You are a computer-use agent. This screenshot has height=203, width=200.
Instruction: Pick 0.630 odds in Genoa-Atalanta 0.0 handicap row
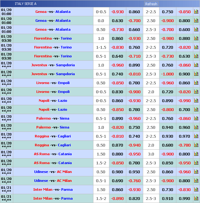click(117, 21)
